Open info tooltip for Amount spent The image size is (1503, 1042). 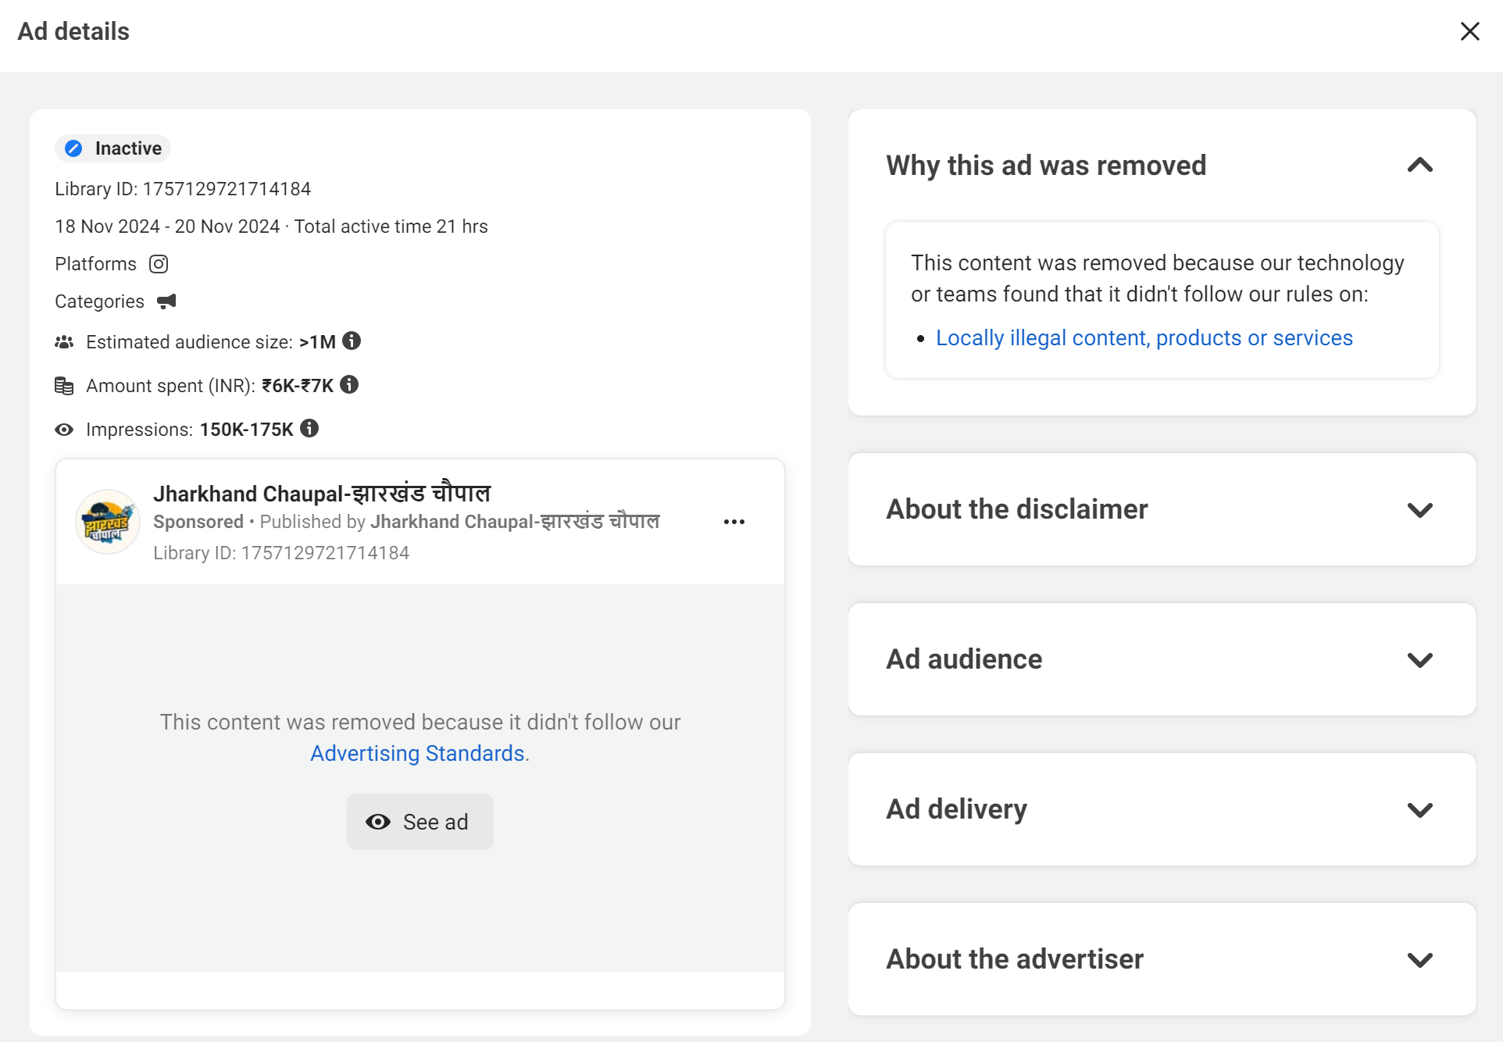(x=349, y=384)
